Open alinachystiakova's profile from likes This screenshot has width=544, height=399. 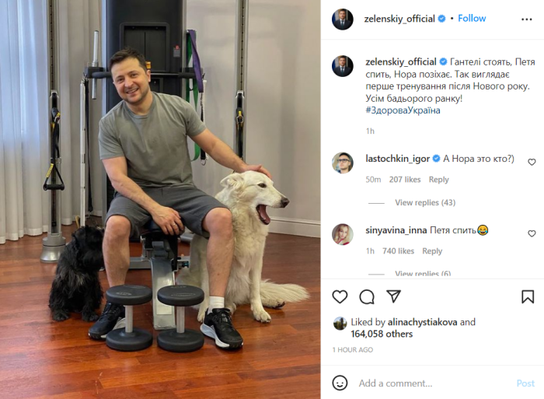422,322
